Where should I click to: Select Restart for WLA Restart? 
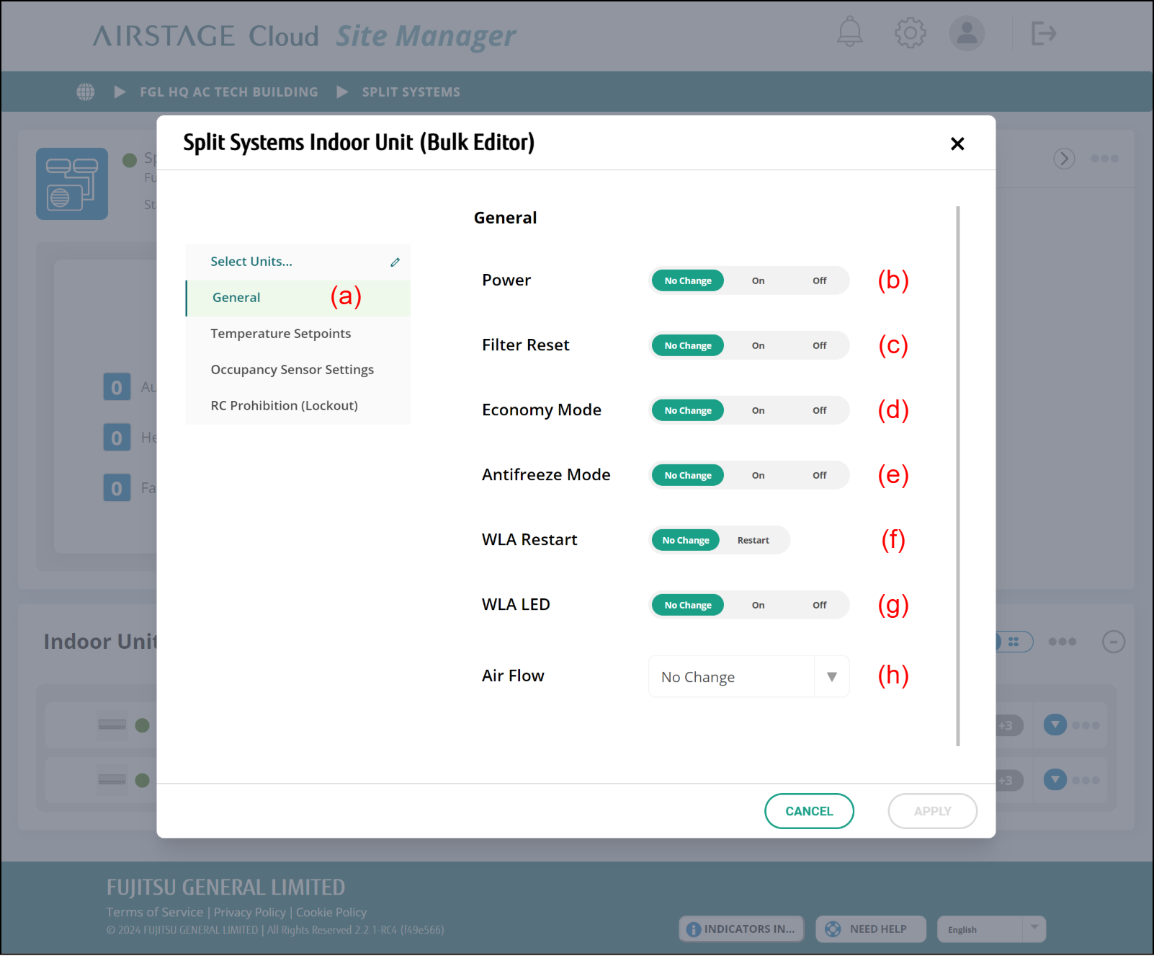pos(753,541)
